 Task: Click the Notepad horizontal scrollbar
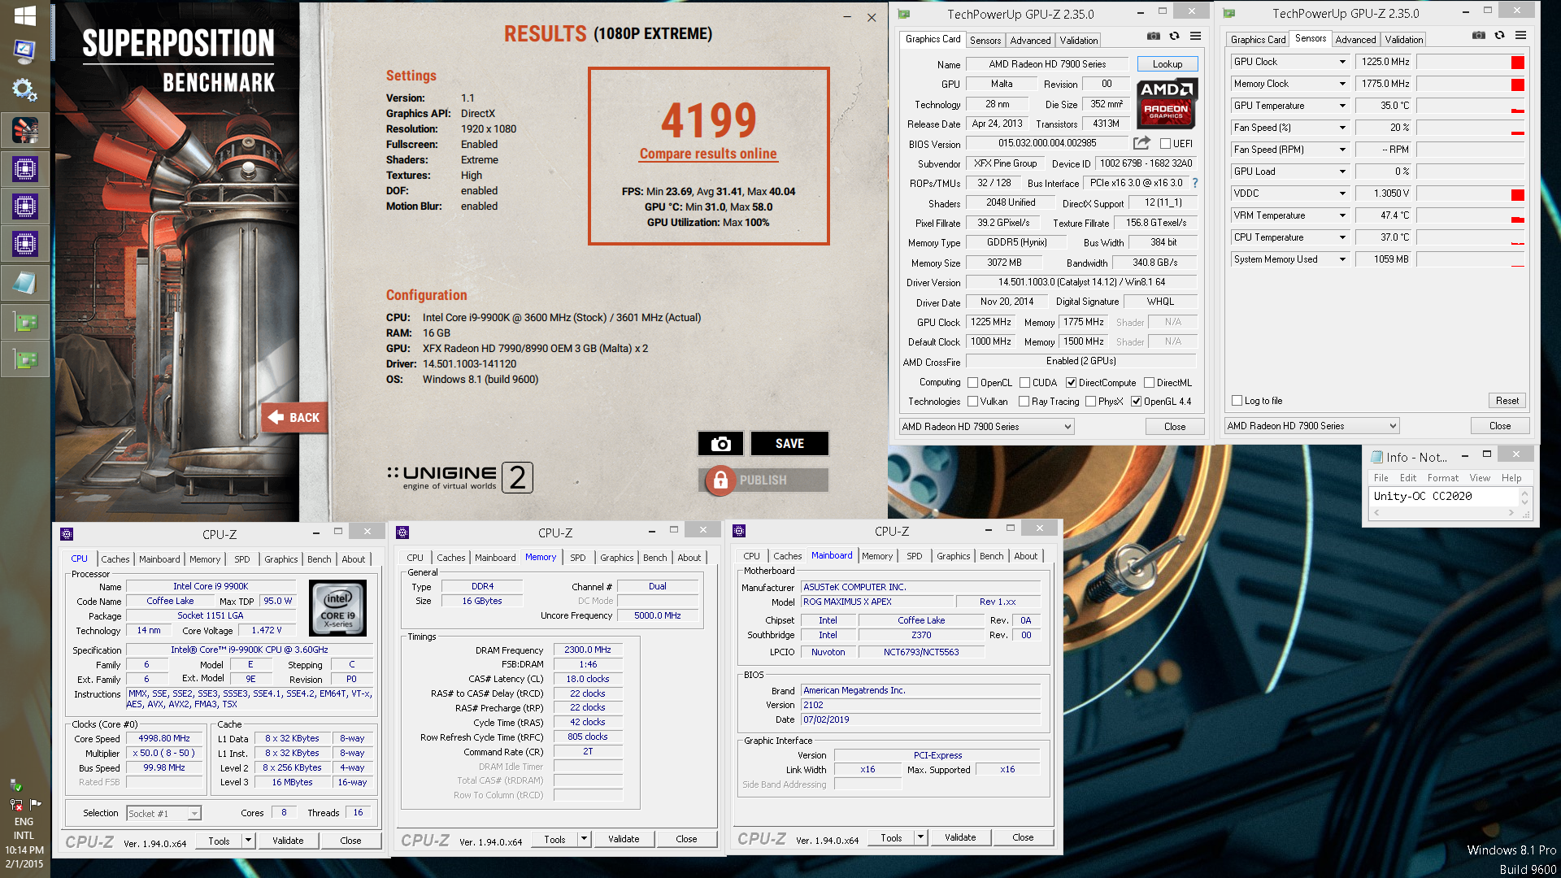pyautogui.click(x=1443, y=513)
